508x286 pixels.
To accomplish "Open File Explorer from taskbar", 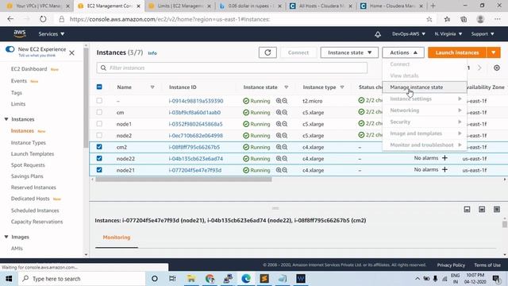I will click(191, 279).
